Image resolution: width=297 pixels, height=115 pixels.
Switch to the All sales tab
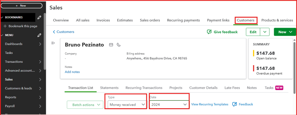point(83,20)
